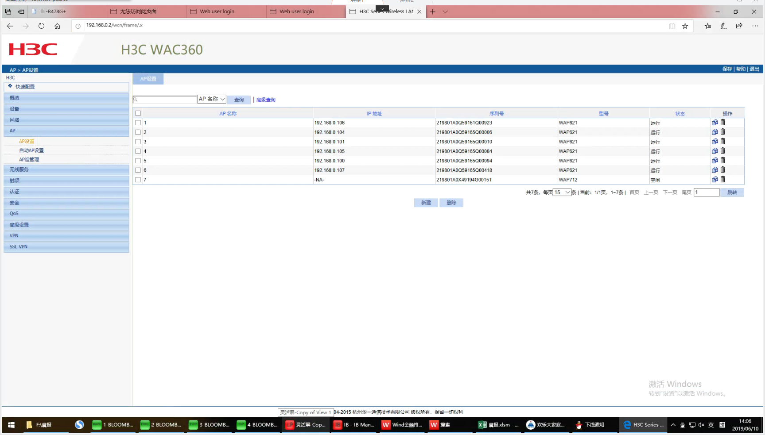Click the browser refresh icon
765x435 pixels.
click(x=41, y=26)
